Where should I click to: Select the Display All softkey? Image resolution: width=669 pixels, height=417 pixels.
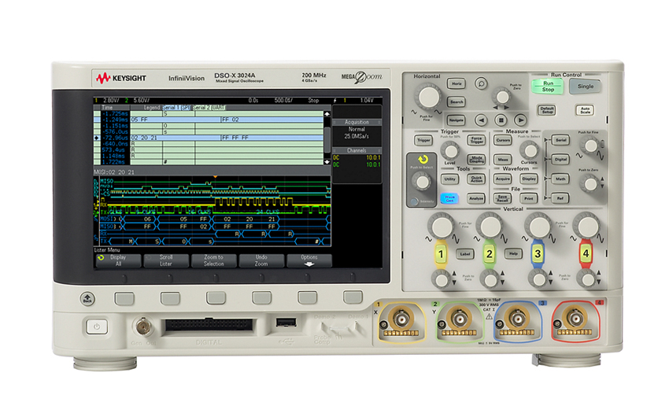click(118, 260)
